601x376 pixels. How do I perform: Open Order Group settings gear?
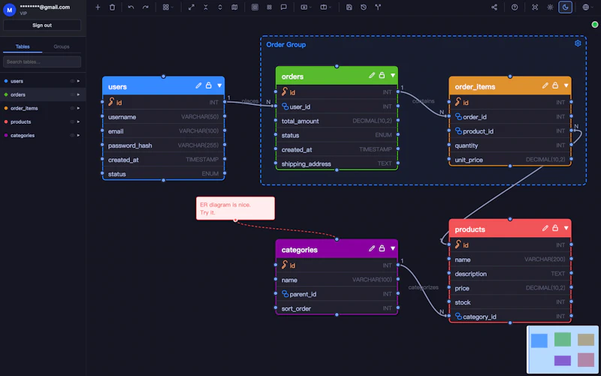click(578, 44)
